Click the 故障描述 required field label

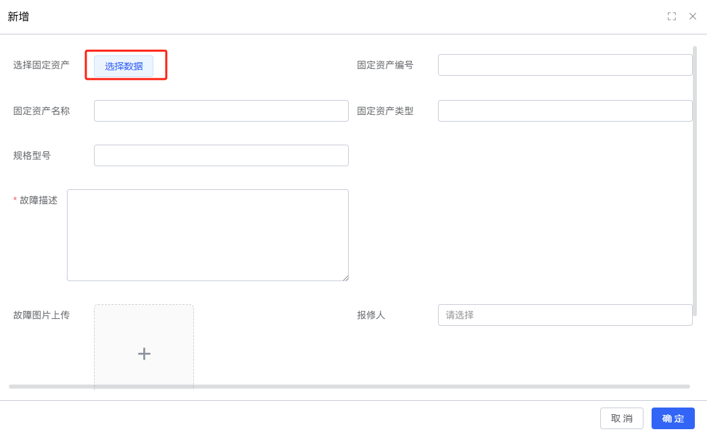click(x=39, y=200)
